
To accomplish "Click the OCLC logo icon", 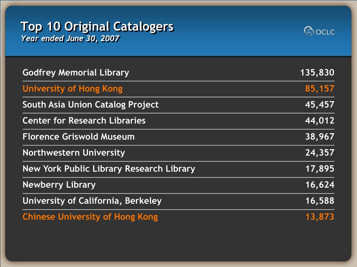I will click(x=309, y=31).
